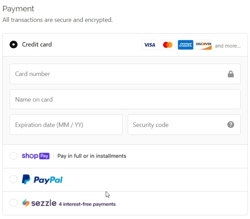
Task: Click the security code help icon
Action: [231, 125]
